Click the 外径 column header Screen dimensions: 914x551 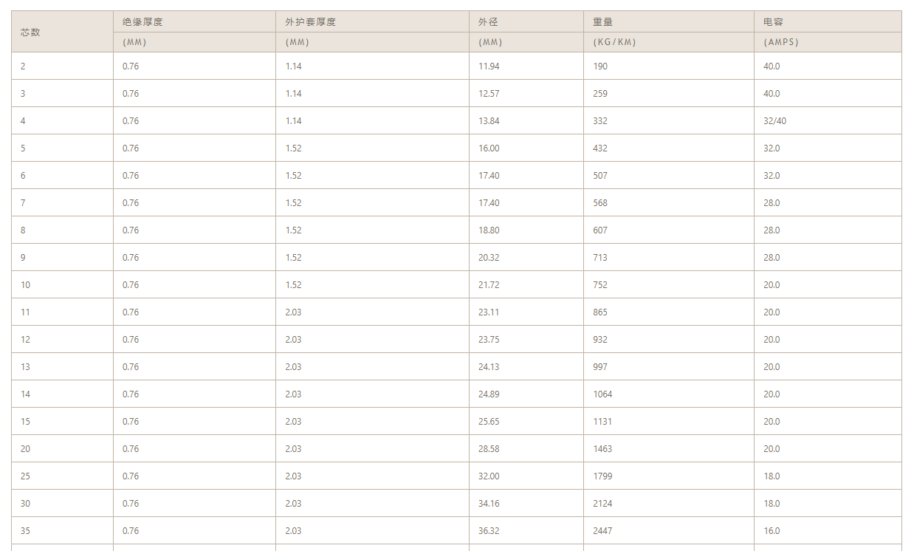coord(488,22)
